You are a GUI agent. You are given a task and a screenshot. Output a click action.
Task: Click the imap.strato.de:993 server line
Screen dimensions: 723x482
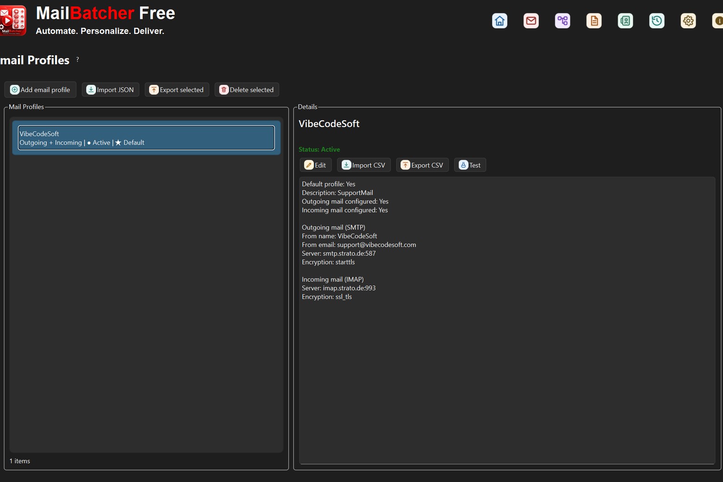[339, 288]
